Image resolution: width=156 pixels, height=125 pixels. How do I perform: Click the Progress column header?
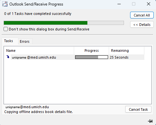92,51
